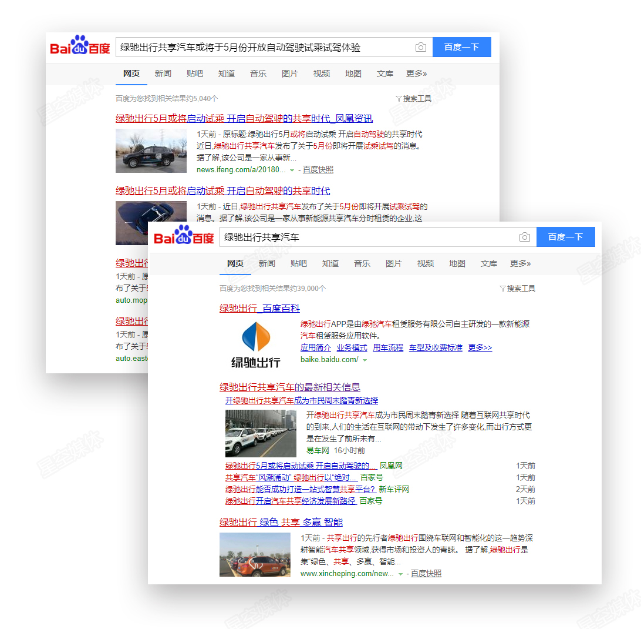Expand arrow next to www.xincheping.com URL

400,574
